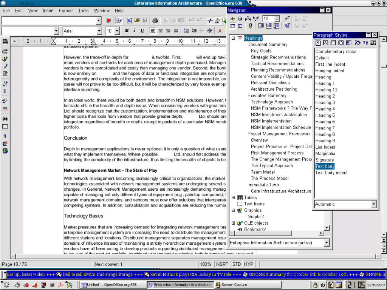The height and width of the screenshot is (290, 387).
Task: Collapse the Headings tree in Navigator
Action: point(233,38)
